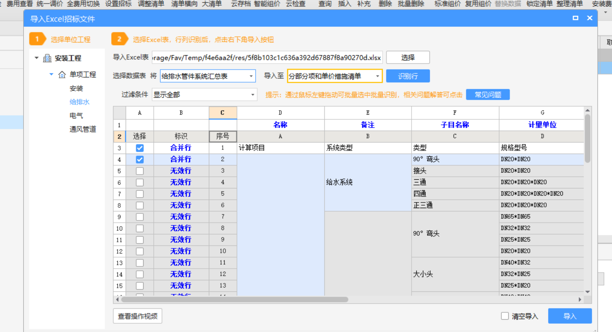Image resolution: width=612 pixels, height=332 pixels.
Task: Open the 过滤条件 显示全部 dropdown
Action: (204, 94)
